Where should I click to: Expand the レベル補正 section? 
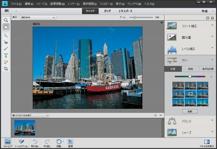tap(212, 48)
